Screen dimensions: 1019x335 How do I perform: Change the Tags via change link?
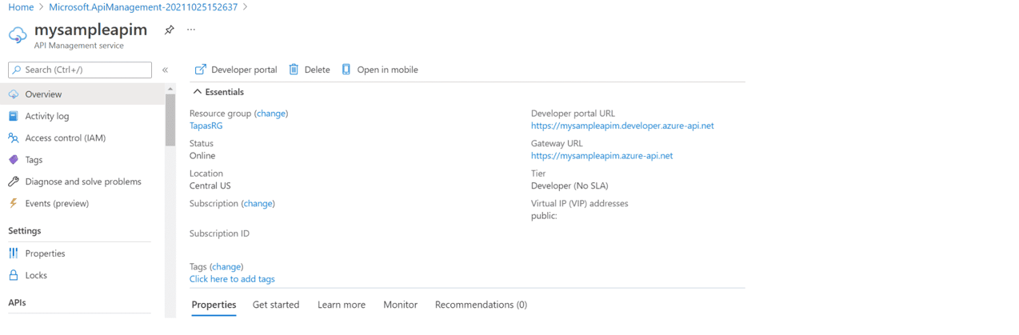(226, 267)
